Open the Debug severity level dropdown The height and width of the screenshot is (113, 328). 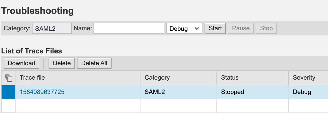point(184,29)
